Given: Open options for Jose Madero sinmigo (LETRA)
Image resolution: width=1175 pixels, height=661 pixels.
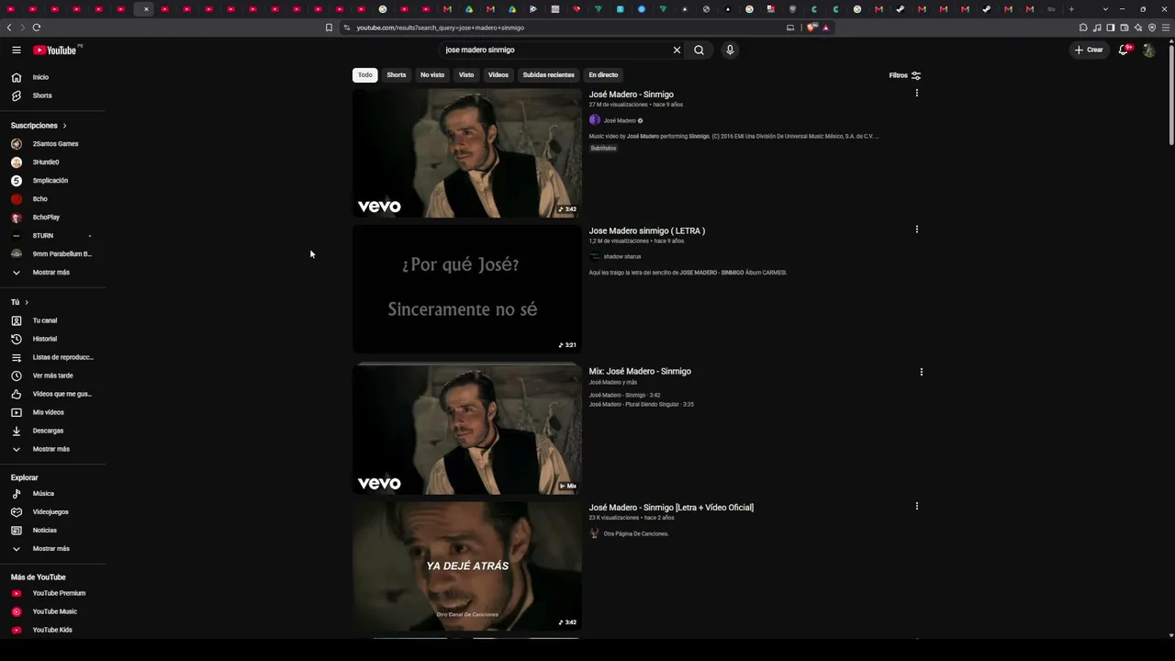Looking at the screenshot, I should [x=916, y=230].
